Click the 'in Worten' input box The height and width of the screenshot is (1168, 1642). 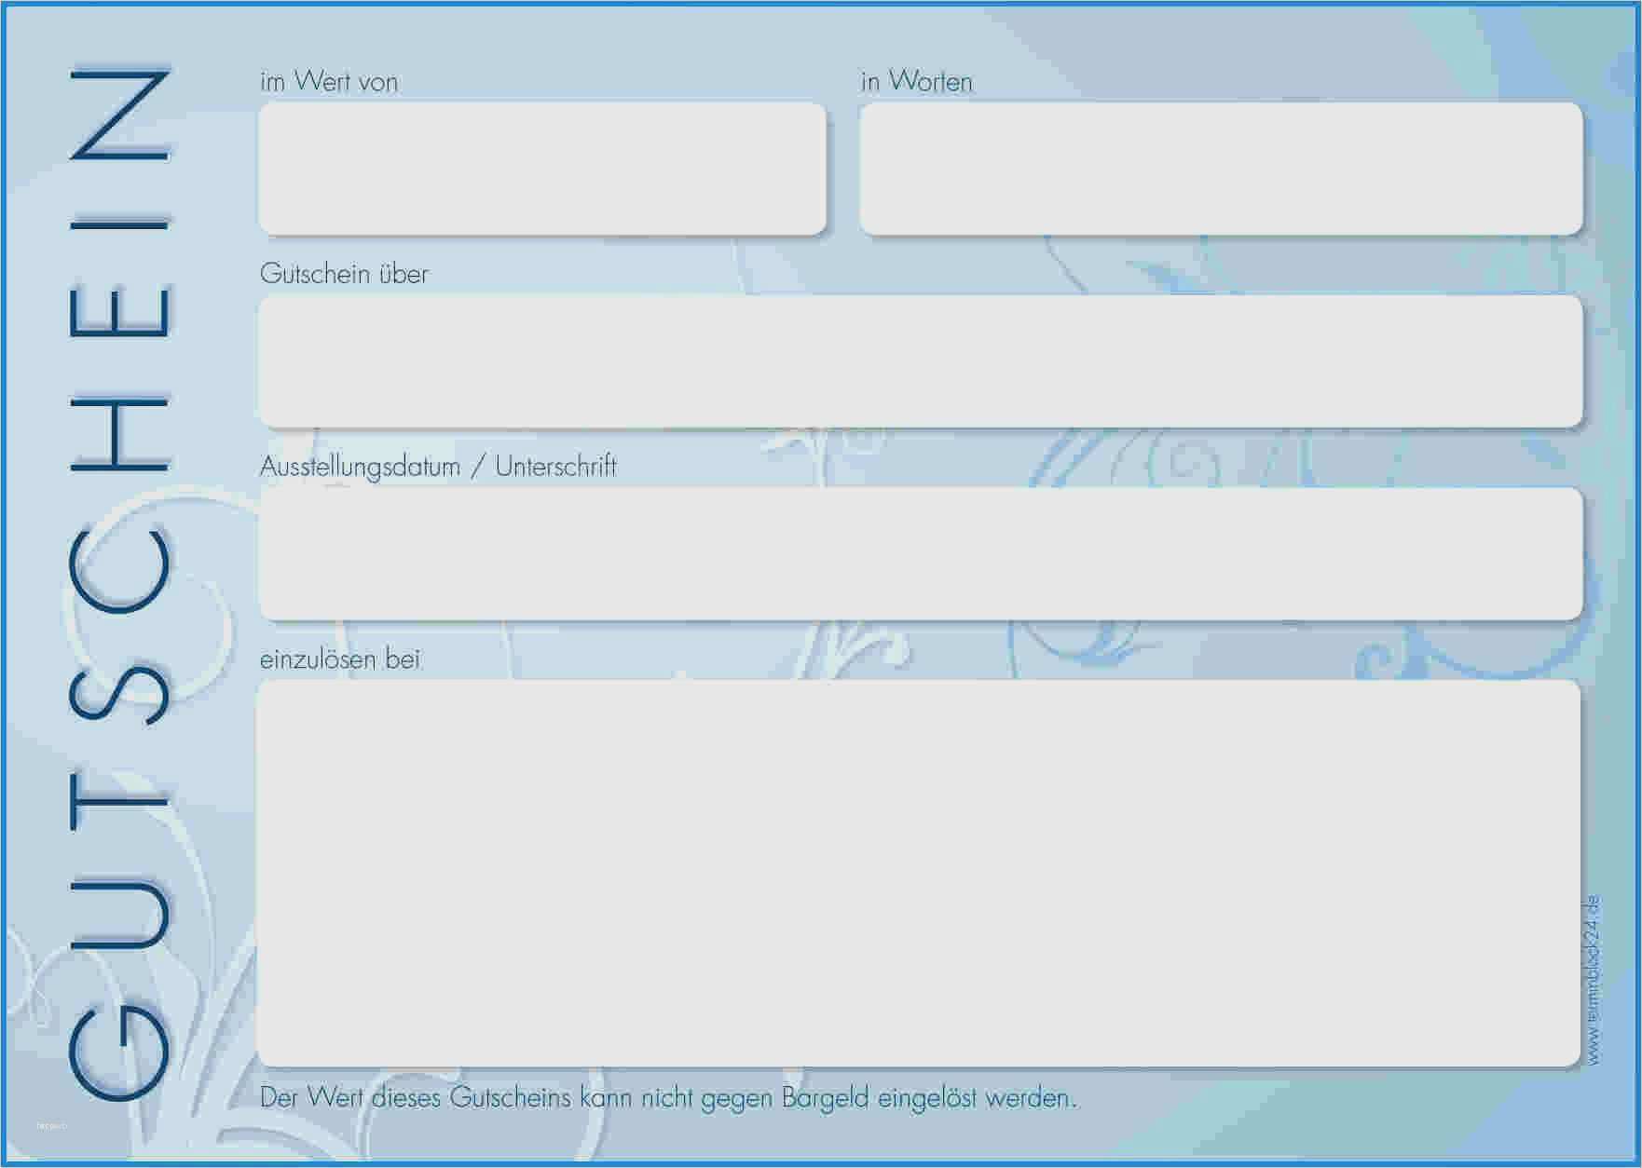[1221, 169]
